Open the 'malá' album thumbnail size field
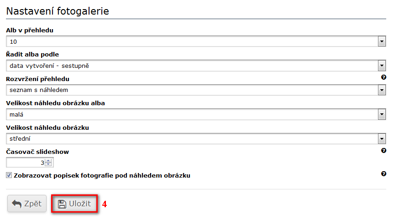 point(192,114)
